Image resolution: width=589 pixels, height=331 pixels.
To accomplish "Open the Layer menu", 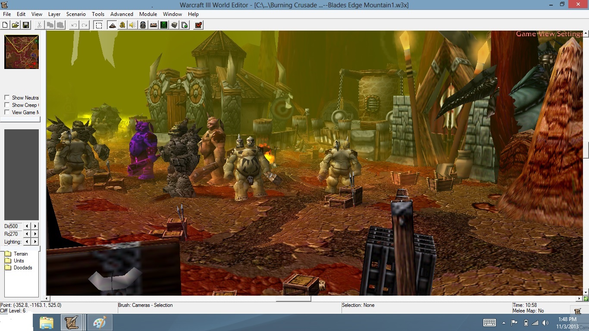I will [54, 14].
